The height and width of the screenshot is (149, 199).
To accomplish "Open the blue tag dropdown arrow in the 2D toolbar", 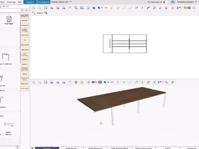I will click(102, 8).
